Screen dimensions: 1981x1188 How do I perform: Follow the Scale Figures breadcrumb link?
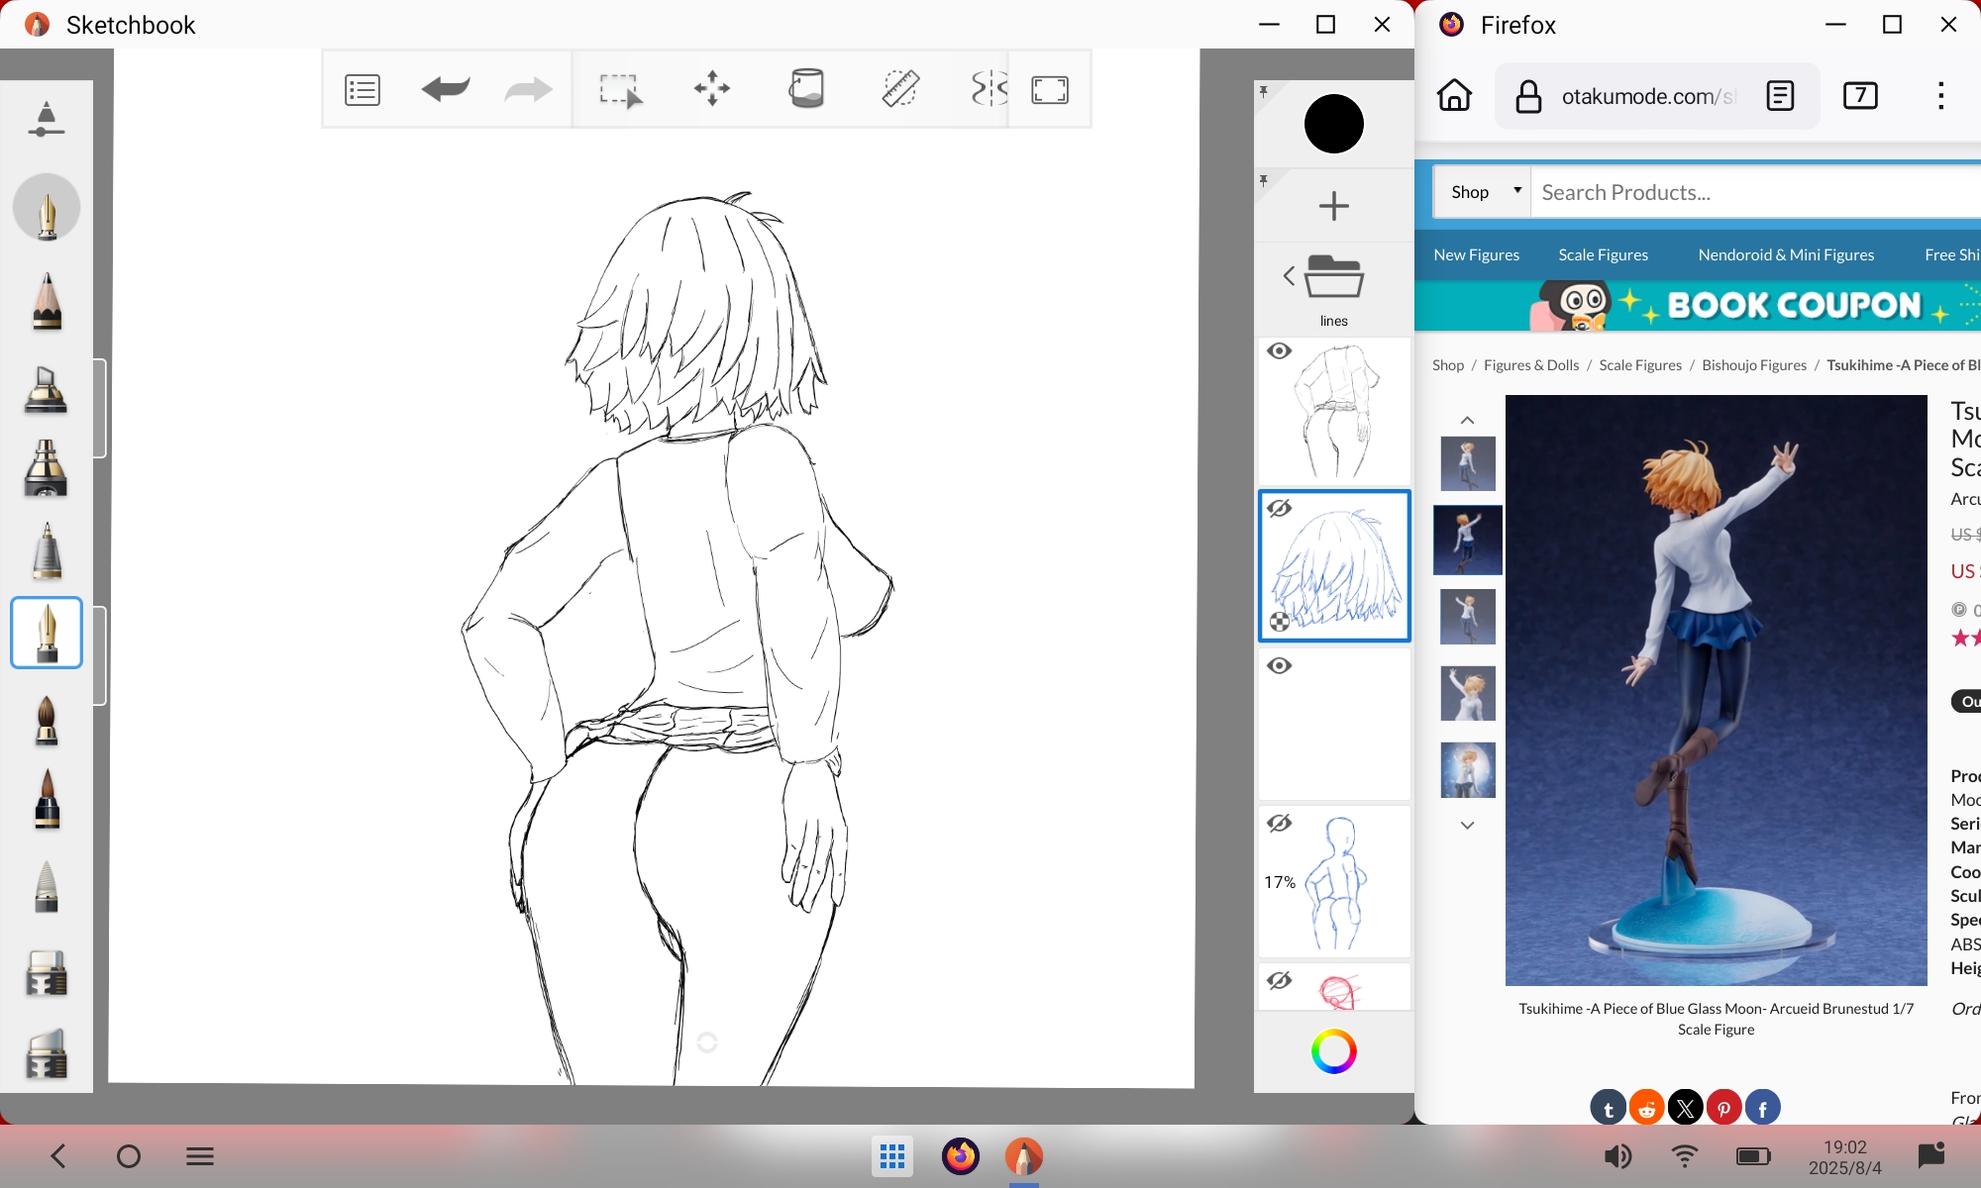coord(1640,365)
